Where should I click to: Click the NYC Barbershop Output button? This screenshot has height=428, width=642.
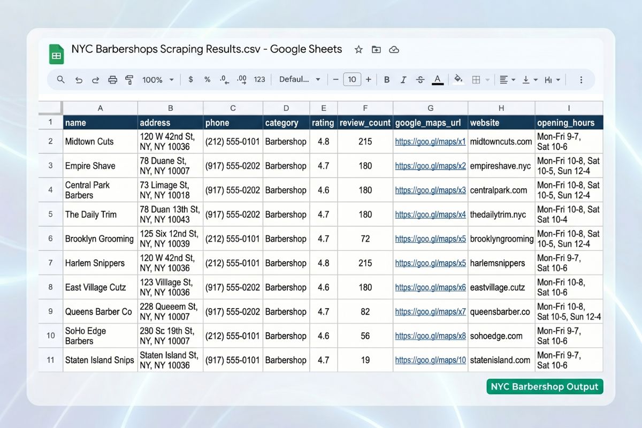pyautogui.click(x=544, y=386)
